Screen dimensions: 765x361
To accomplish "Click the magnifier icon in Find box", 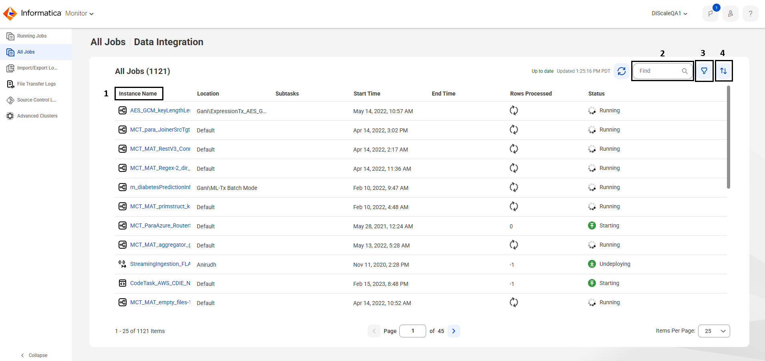I will click(x=685, y=71).
